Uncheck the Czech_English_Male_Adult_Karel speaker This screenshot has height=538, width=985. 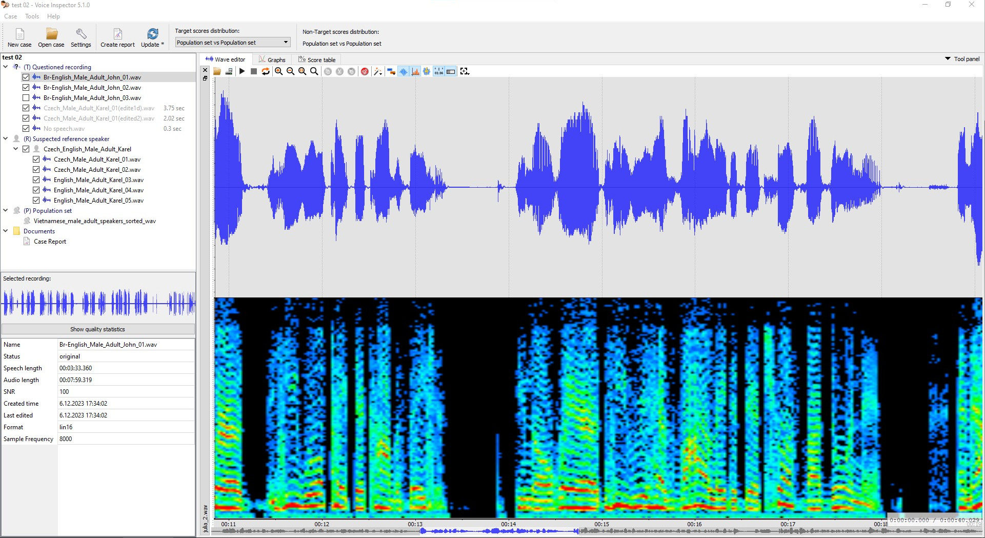click(x=26, y=149)
